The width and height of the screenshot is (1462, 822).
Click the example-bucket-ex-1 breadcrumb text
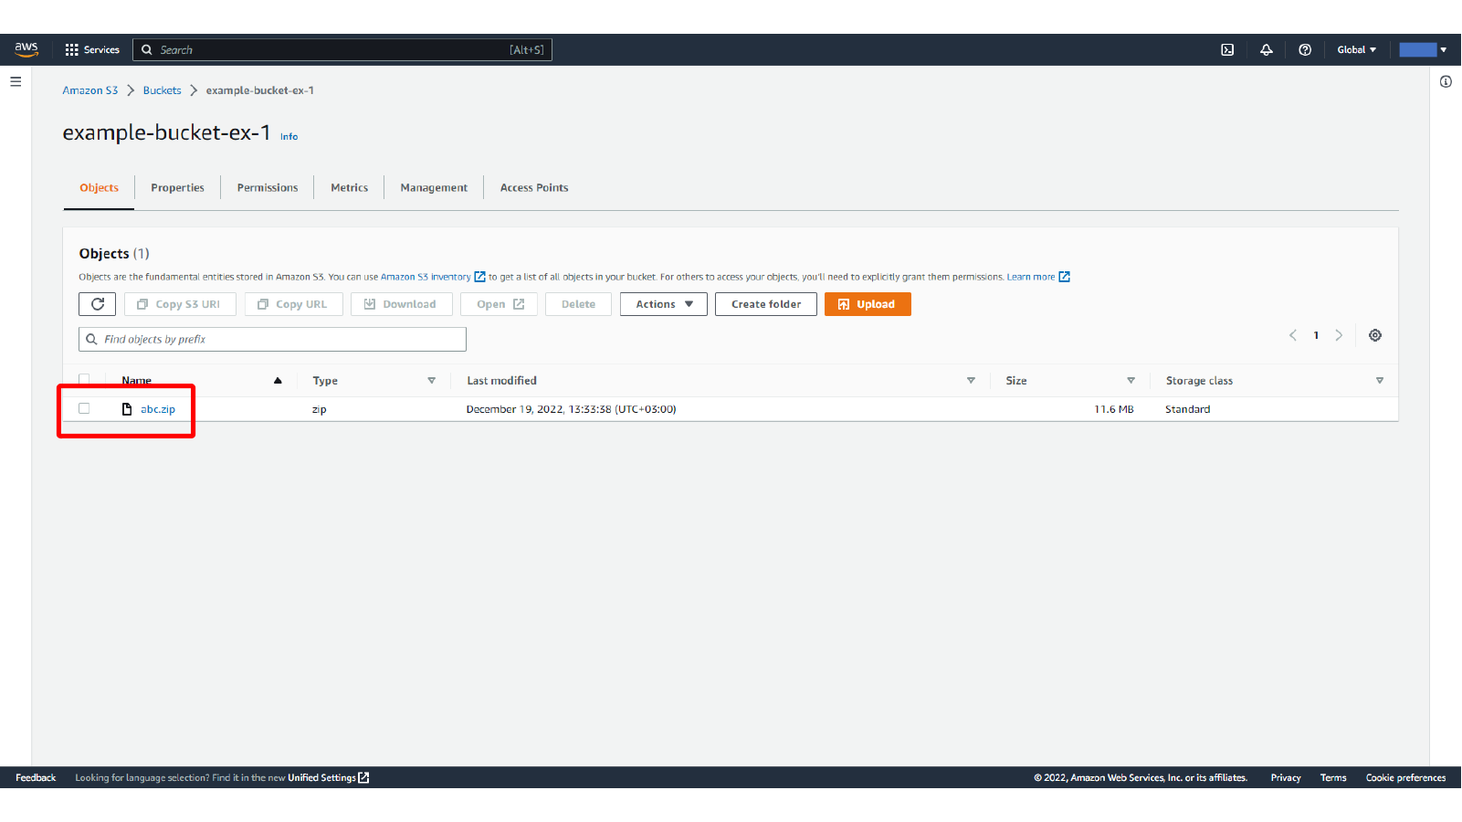(x=260, y=90)
